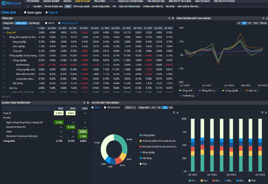This screenshot has height=184, width=268.
Task: Open the KINH TẾ VĨ MÔ menu
Action: tap(83, 1)
